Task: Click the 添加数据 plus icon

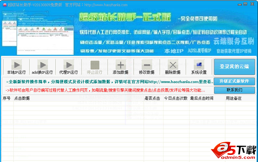Action: click(x=121, y=65)
